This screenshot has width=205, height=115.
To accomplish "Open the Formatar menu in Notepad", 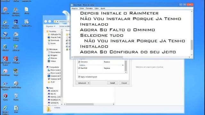I will (x=89, y=8).
